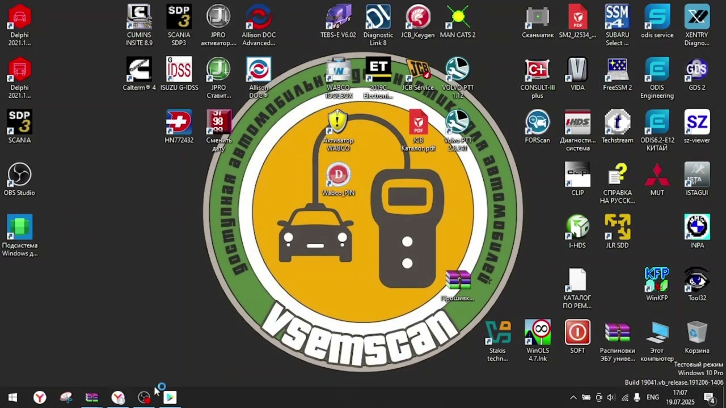Open Подсистема Windows д... icon
The image size is (726, 408).
(19, 236)
